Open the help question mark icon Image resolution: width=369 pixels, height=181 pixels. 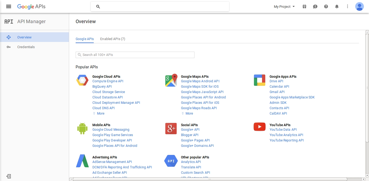326,6
